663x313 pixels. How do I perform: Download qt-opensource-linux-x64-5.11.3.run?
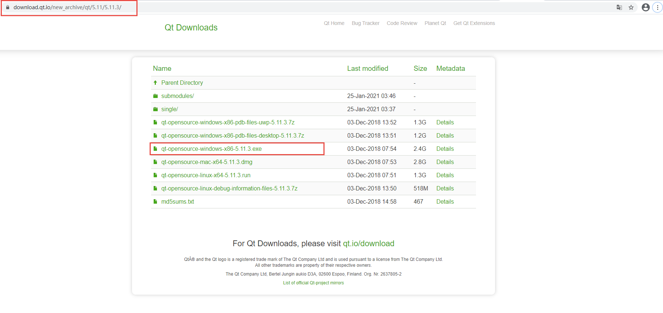[x=206, y=175]
